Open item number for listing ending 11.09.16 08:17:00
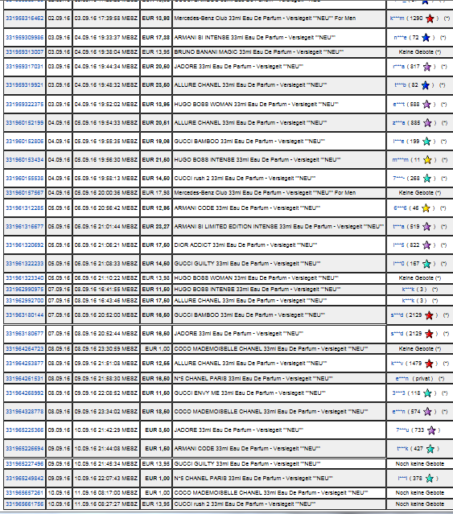Viewport: 453px width, 514px height. click(x=25, y=493)
